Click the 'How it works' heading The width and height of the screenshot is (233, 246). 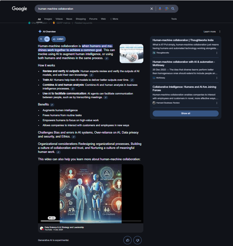(x=46, y=65)
